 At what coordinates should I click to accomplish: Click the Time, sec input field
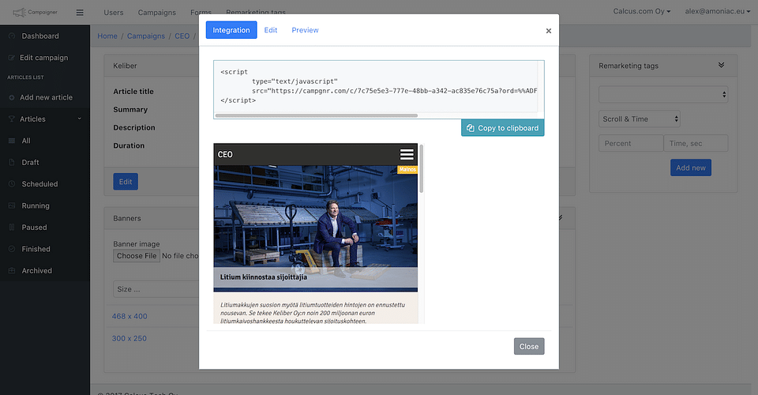(696, 143)
